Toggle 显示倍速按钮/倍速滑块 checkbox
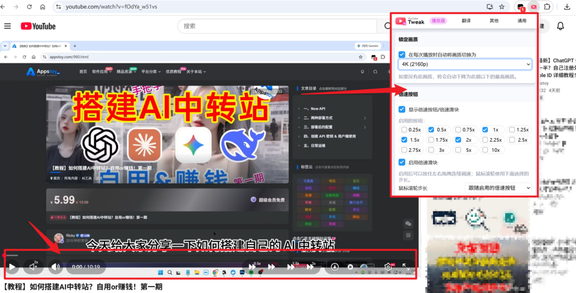 coord(402,109)
